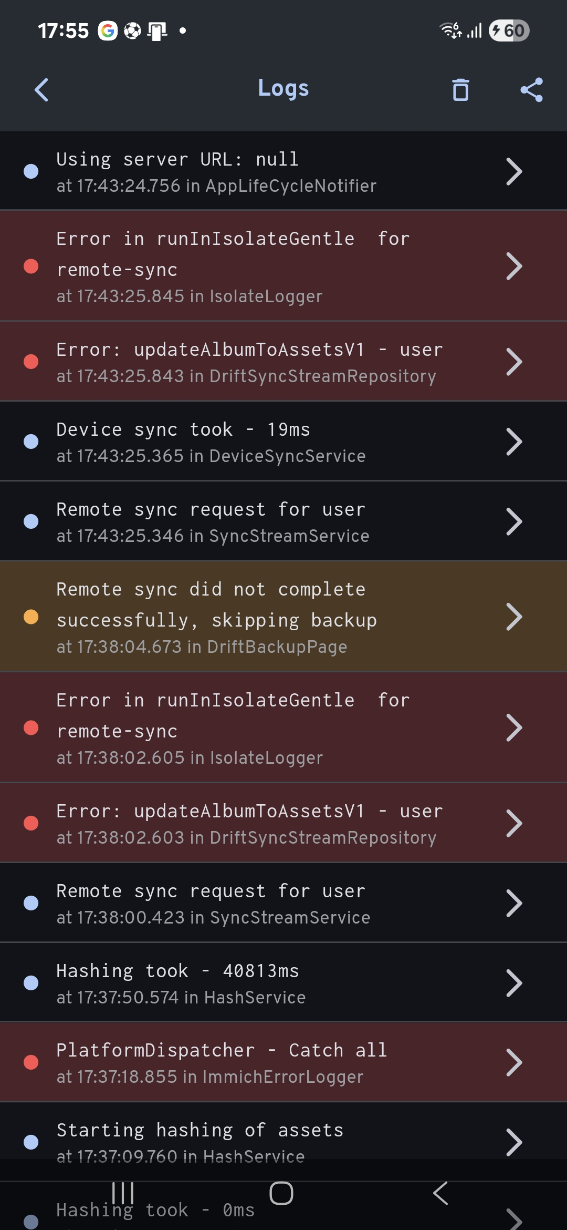Expand chevron for 'Device sync took - 19ms'
The width and height of the screenshot is (567, 1230).
click(x=513, y=442)
